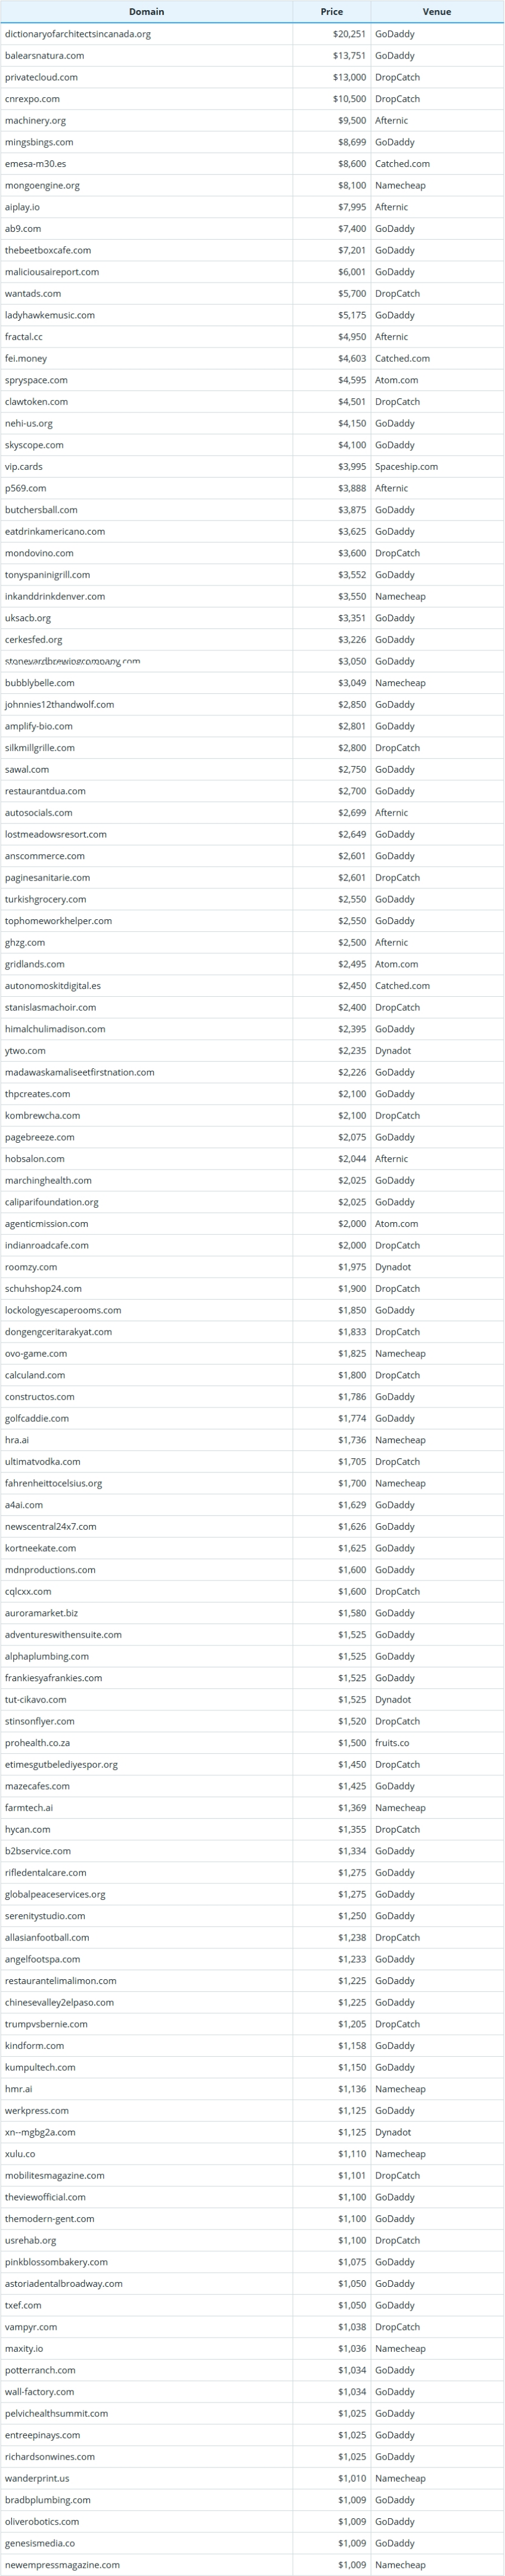Image resolution: width=505 pixels, height=2576 pixels.
Task: Click the machinery.org domain name
Action: (35, 120)
